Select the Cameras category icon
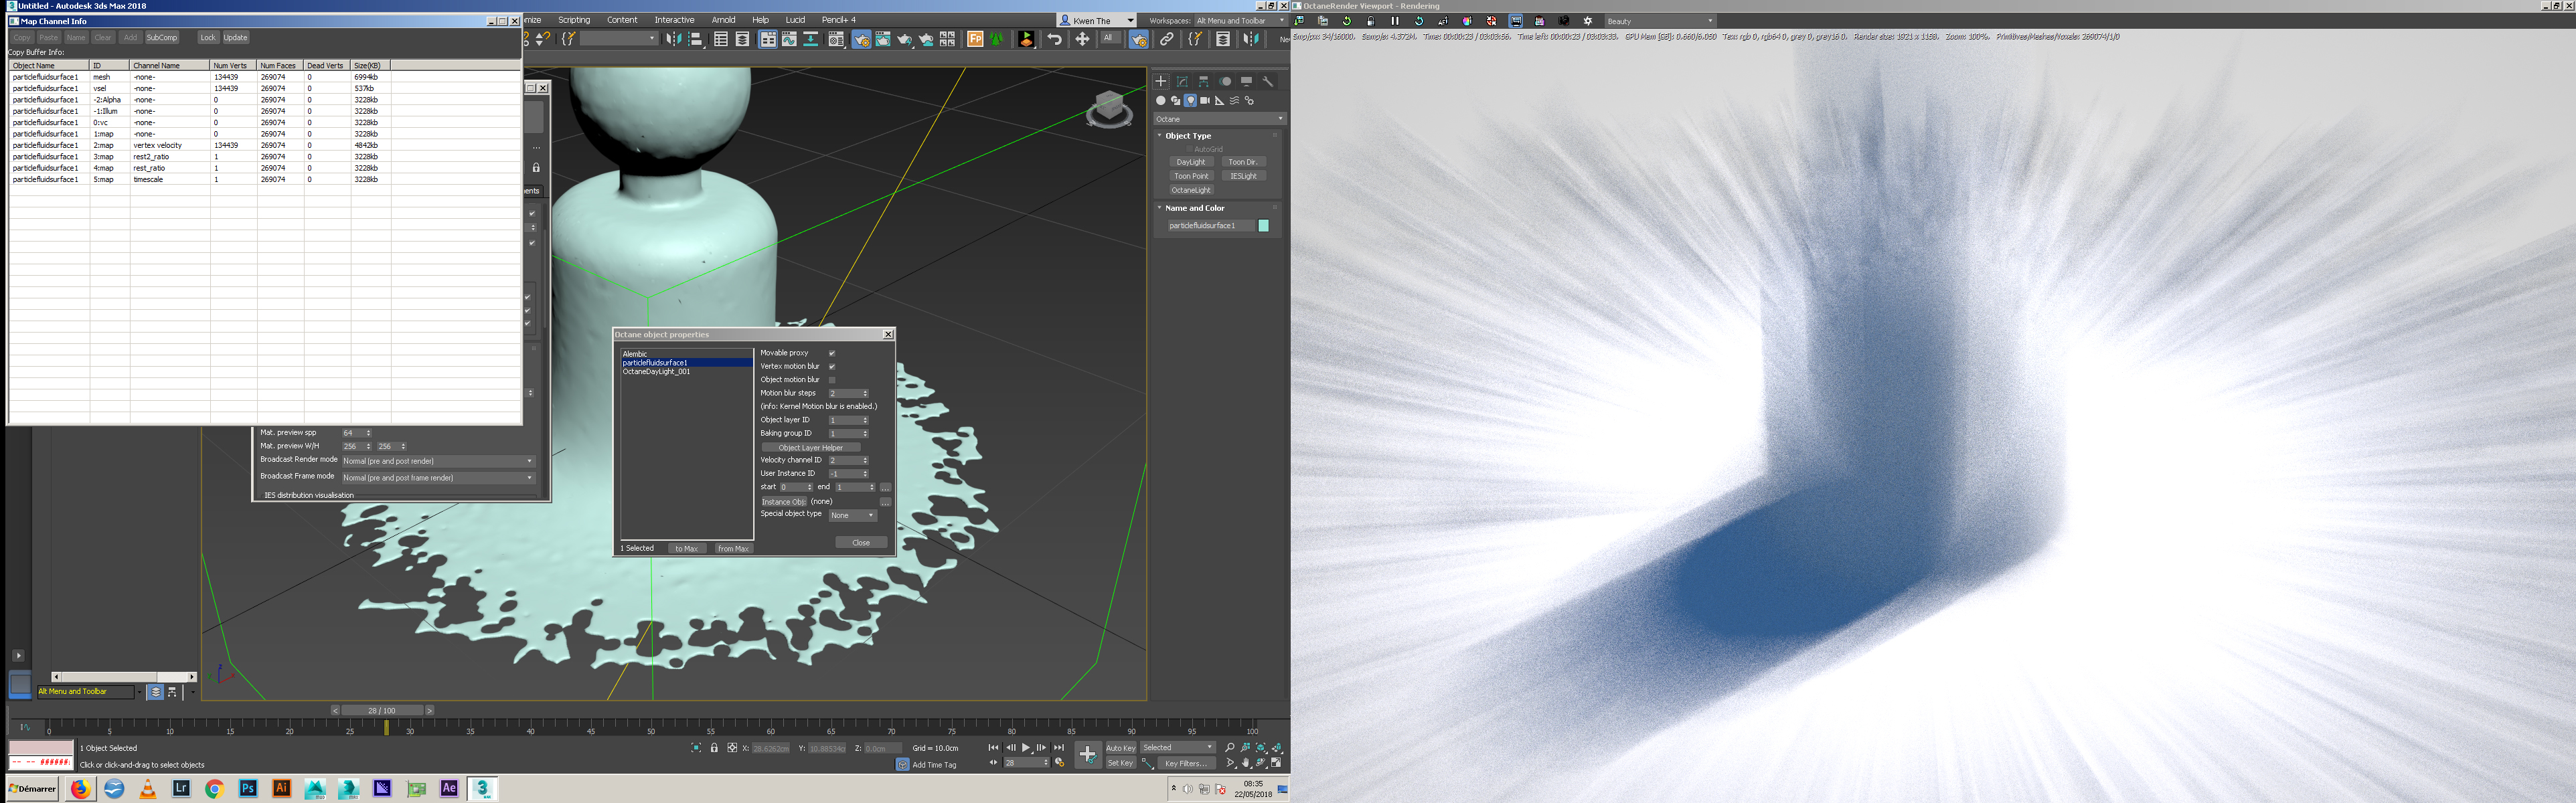This screenshot has width=2576, height=803. (x=1205, y=101)
